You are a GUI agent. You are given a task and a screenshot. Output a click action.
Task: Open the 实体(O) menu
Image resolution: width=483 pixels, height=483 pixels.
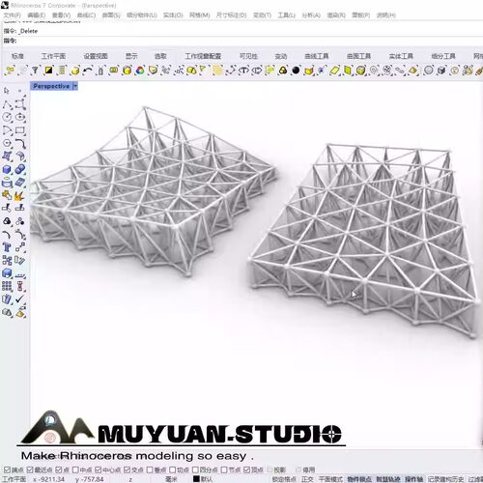[173, 15]
